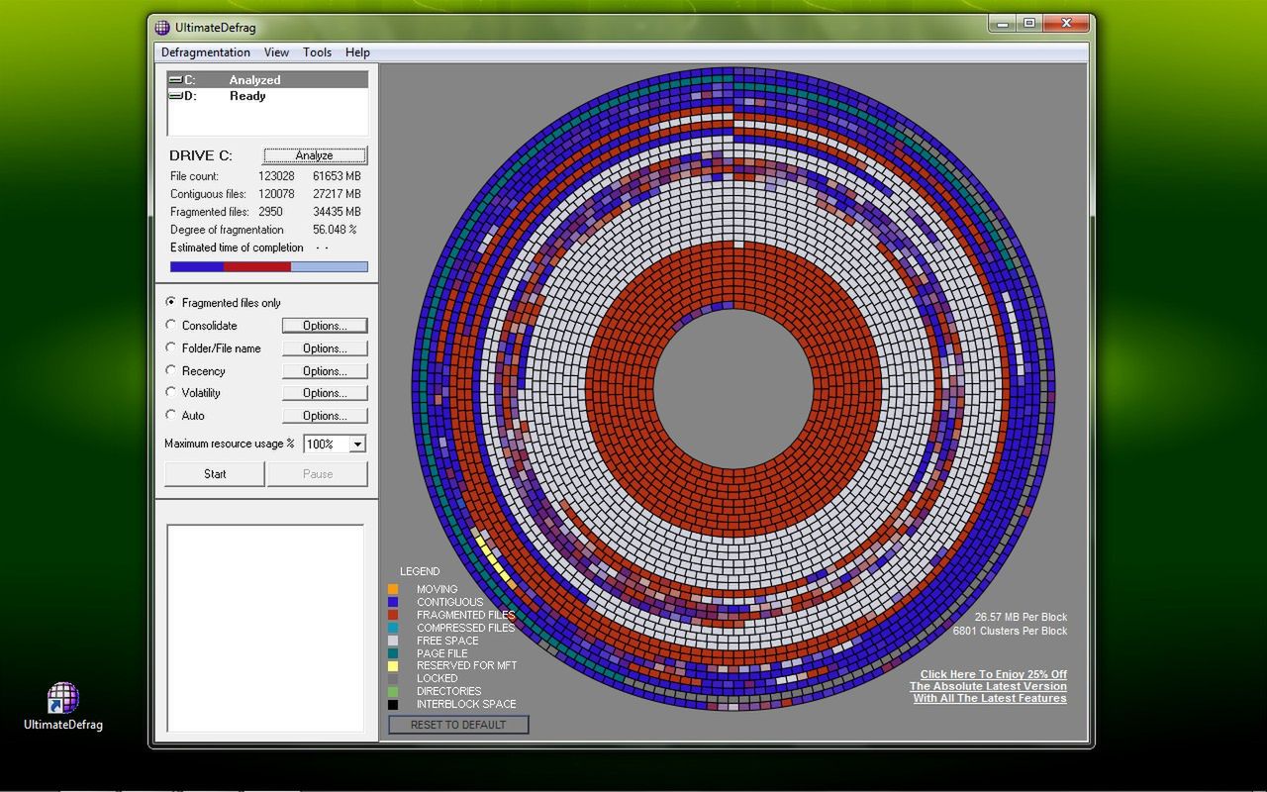Viewport: 1267px width, 792px height.
Task: Click the Page File legend swatch
Action: pyautogui.click(x=393, y=653)
